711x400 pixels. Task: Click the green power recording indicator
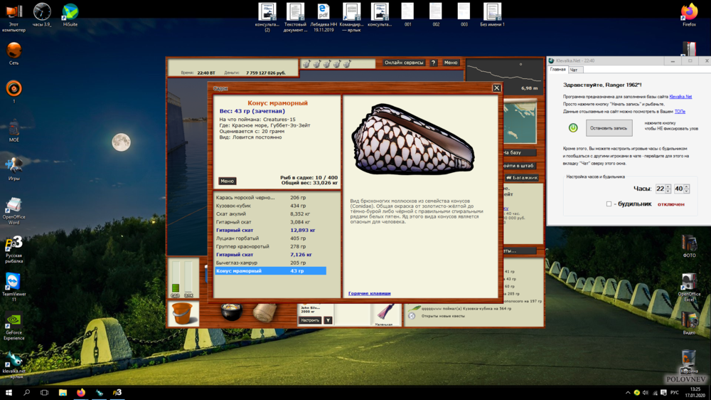coord(573,127)
